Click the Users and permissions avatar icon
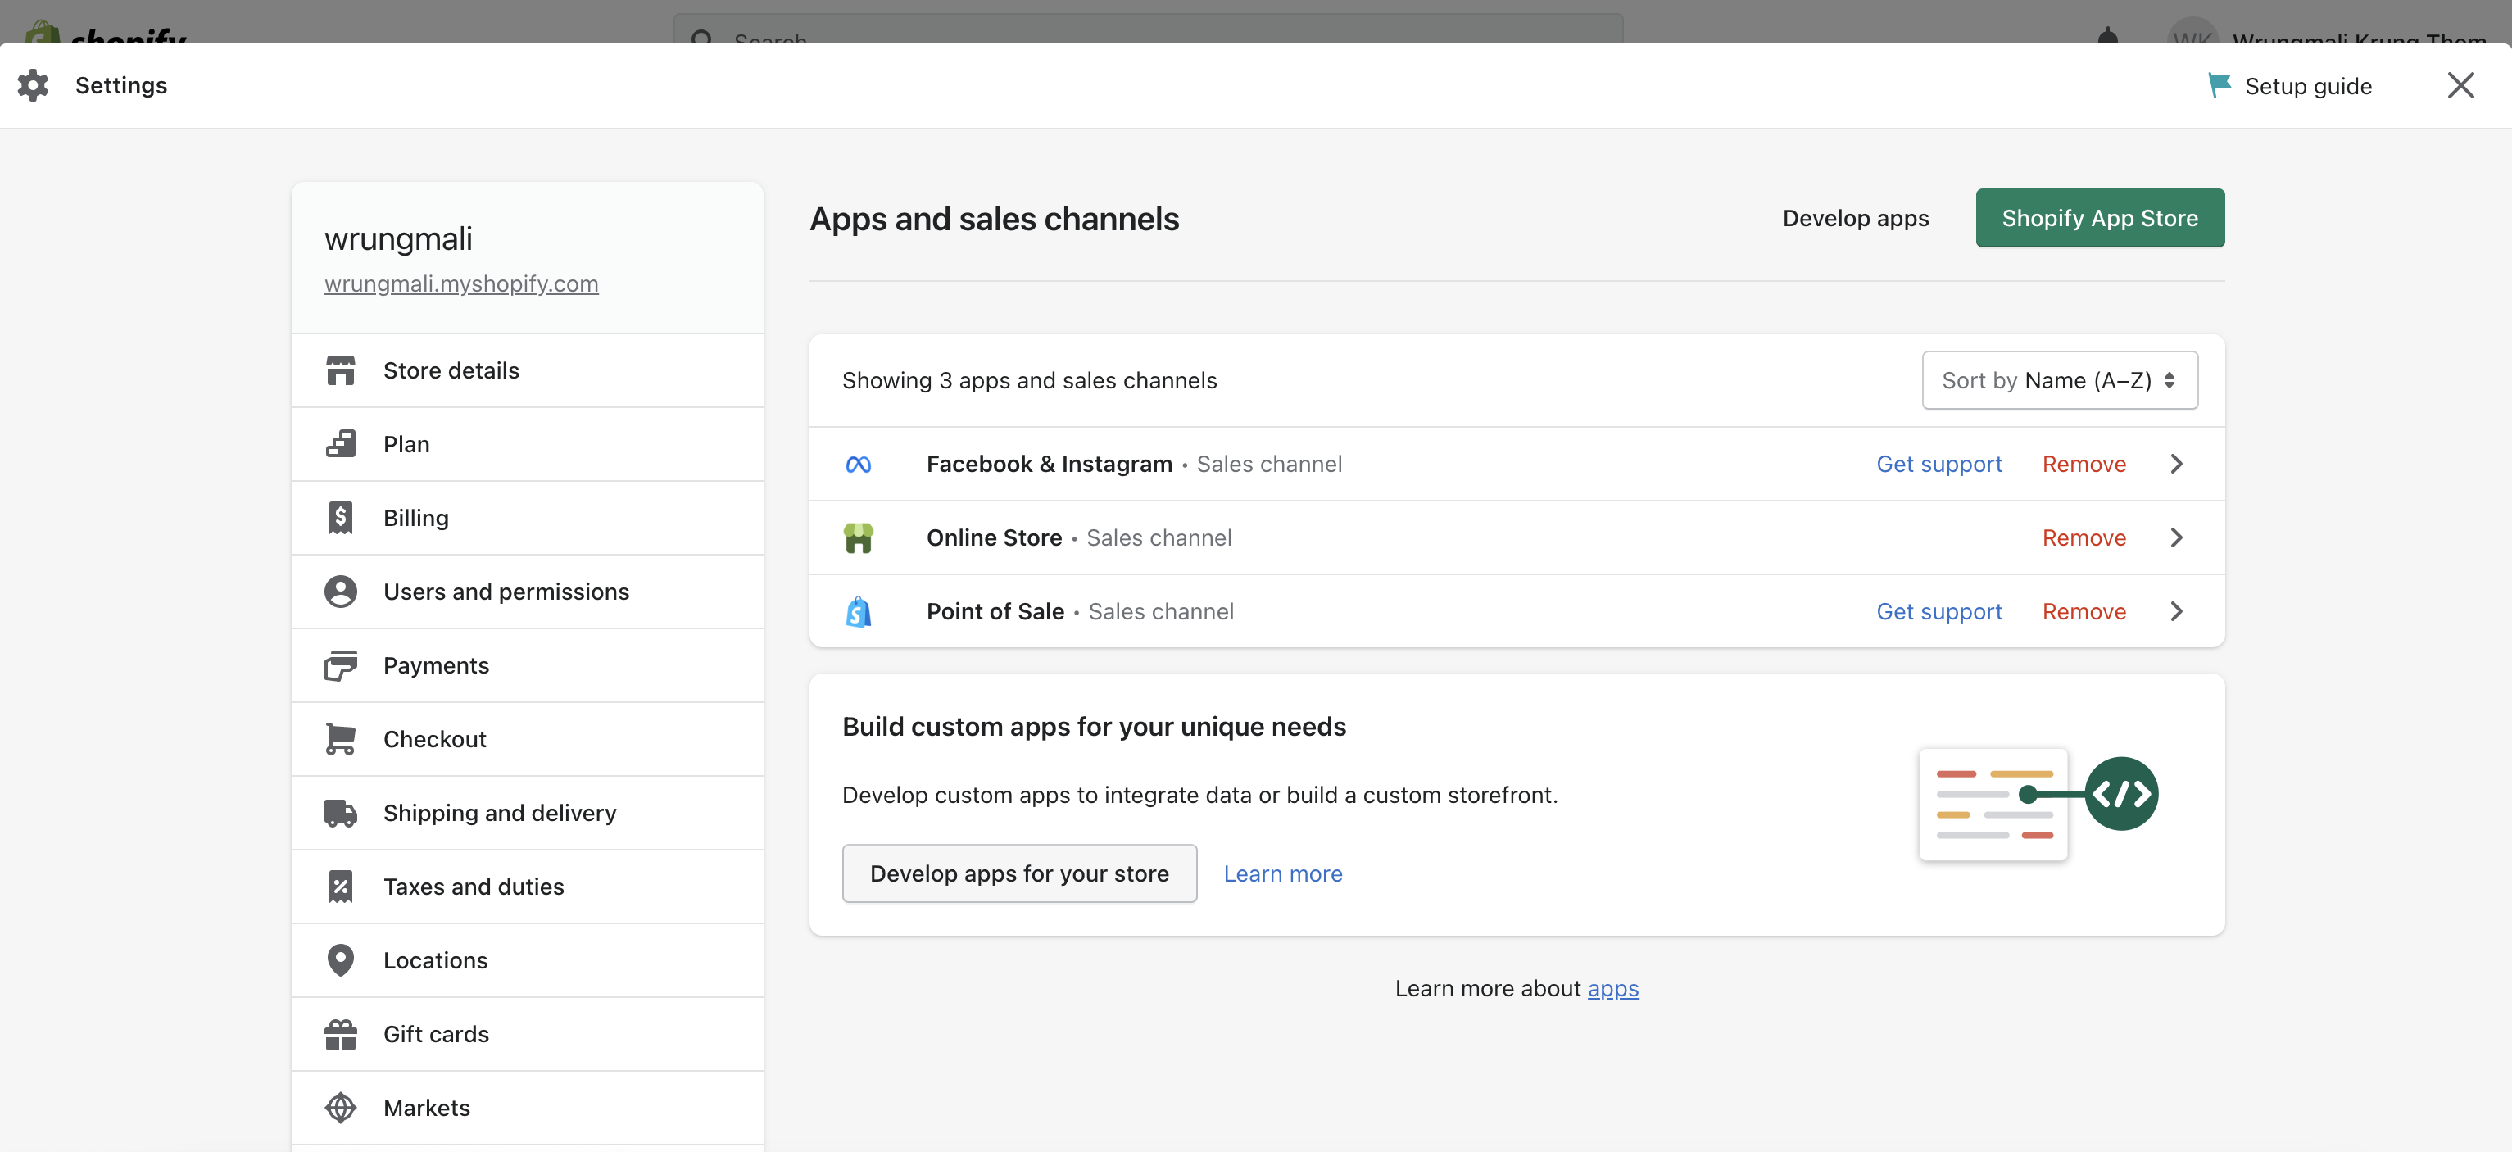2512x1152 pixels. 340,591
